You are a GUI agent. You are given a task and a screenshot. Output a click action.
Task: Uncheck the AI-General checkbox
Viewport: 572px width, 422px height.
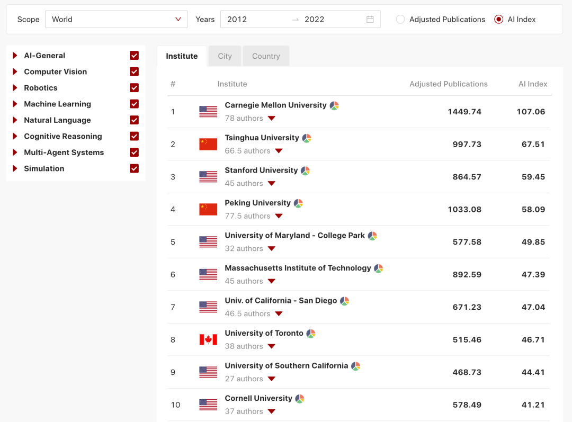coord(134,56)
